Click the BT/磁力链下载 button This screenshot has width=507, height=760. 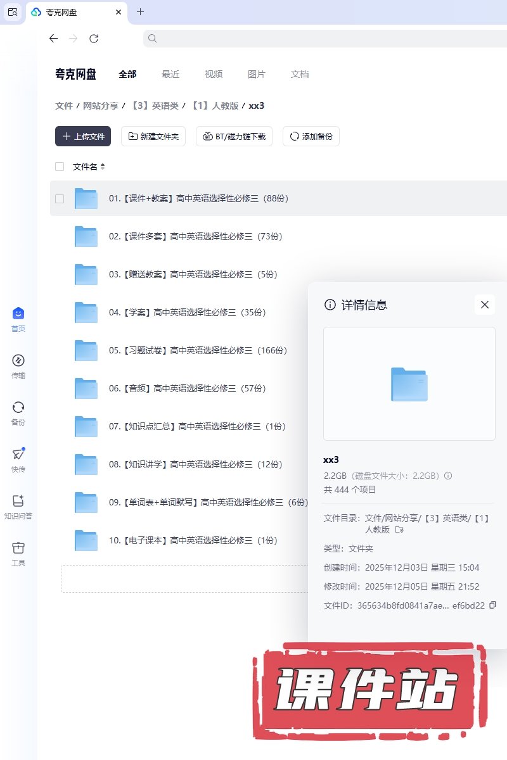tap(234, 136)
